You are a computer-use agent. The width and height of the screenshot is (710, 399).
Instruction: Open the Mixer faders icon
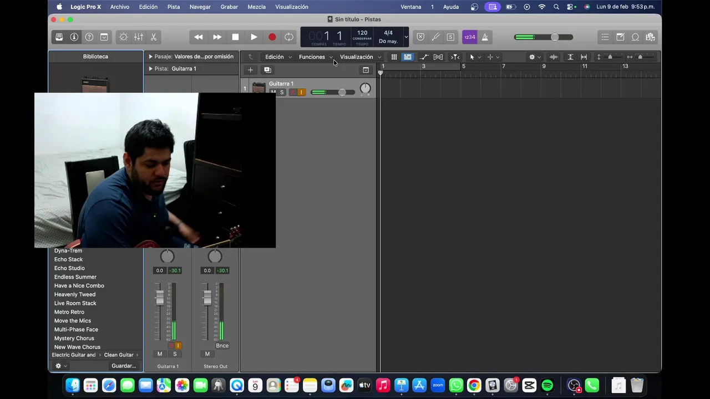(138, 37)
